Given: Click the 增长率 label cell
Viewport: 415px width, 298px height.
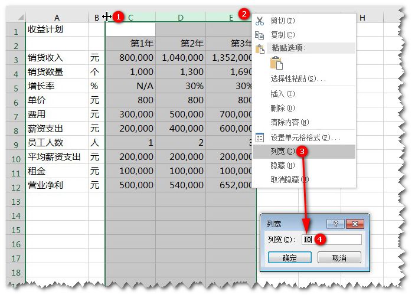Looking at the screenshot, I should click(57, 86).
